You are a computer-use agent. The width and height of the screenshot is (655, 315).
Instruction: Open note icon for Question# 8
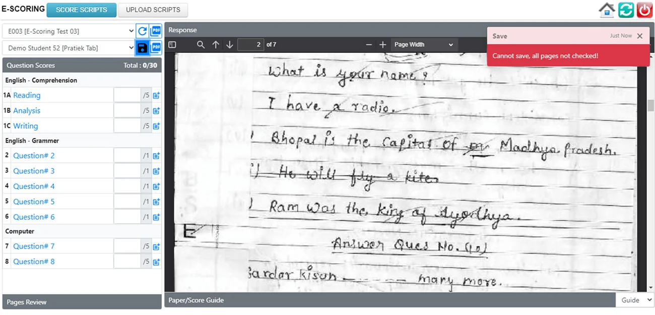coord(156,262)
